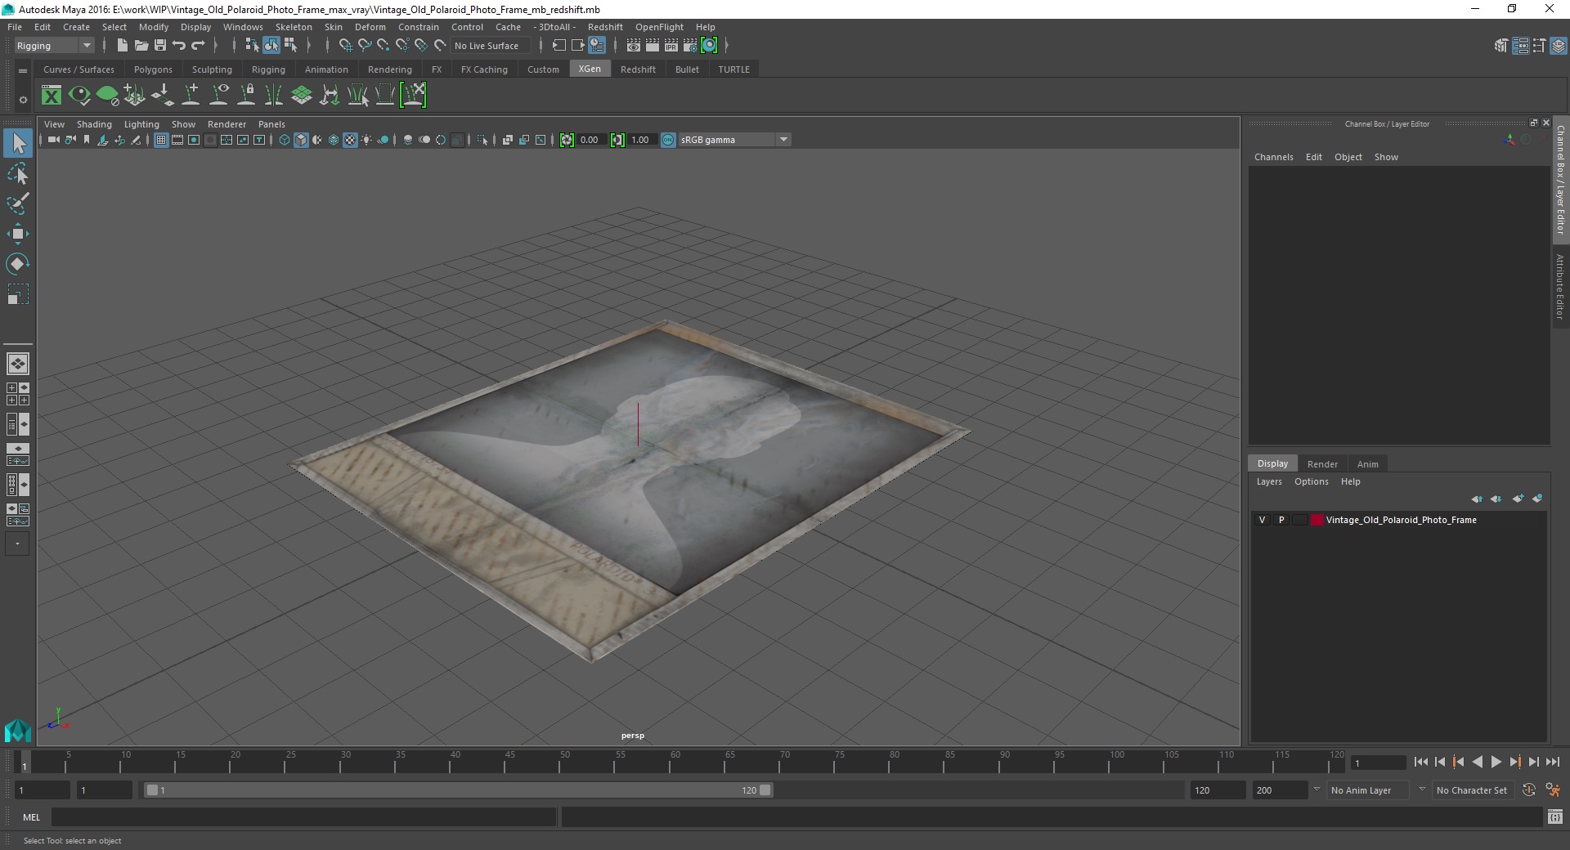This screenshot has width=1570, height=850.
Task: Click the red color swatch of layer
Action: click(1317, 520)
